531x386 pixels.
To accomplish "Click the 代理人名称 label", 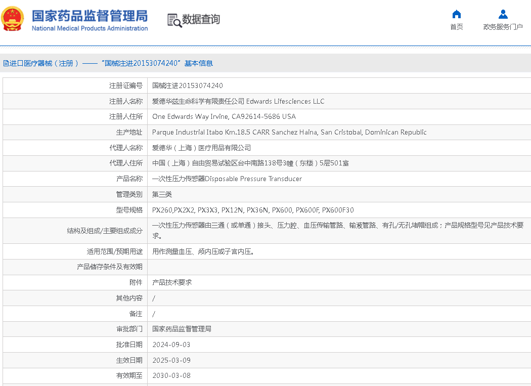I will [126, 148].
